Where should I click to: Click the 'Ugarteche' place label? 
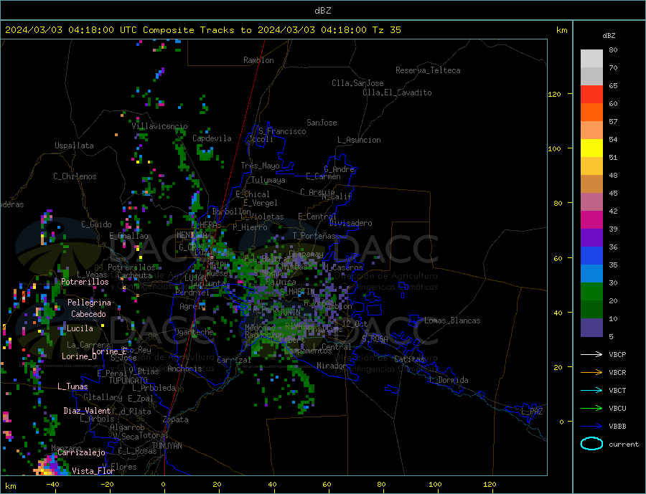pyautogui.click(x=194, y=332)
